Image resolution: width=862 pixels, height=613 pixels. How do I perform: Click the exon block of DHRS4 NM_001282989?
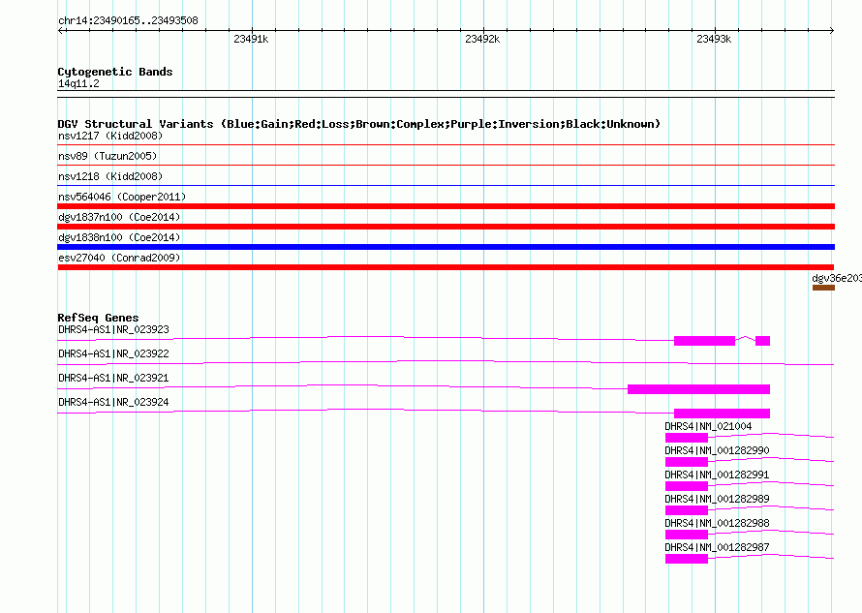(x=687, y=510)
